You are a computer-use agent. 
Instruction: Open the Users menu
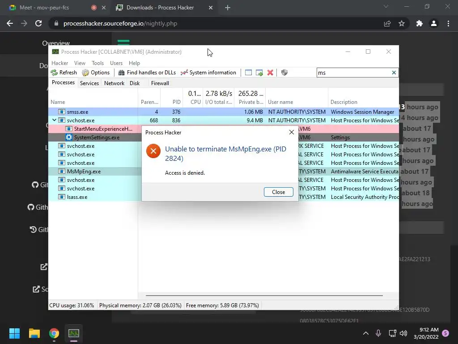[116, 63]
